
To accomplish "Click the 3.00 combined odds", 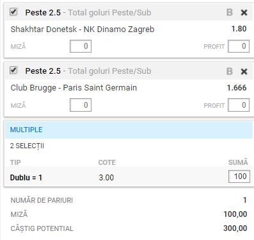I will [x=106, y=178].
